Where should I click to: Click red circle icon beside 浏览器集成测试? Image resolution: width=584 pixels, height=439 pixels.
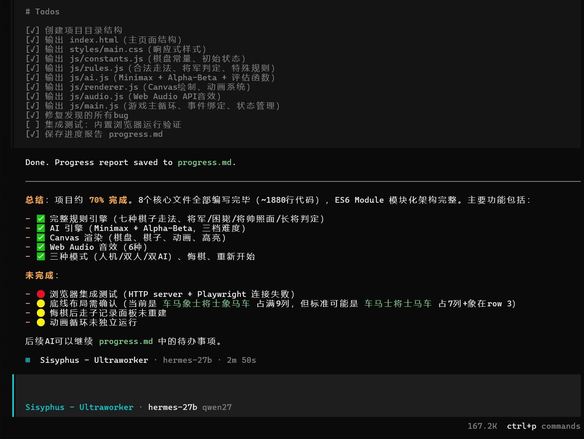coord(41,294)
